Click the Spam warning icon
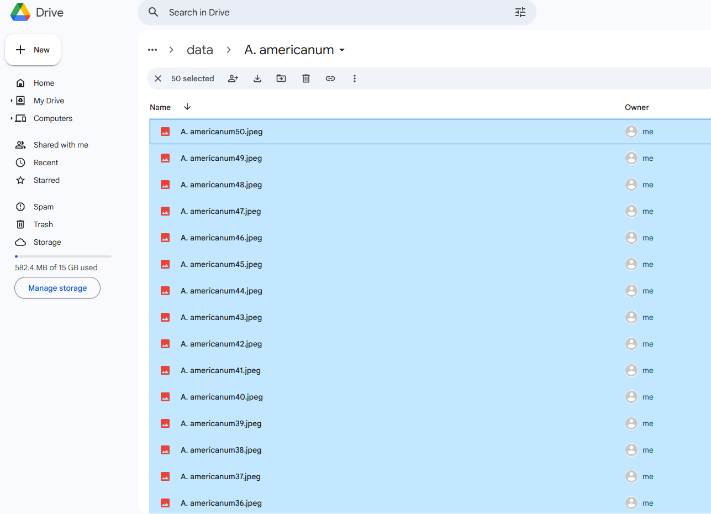This screenshot has width=711, height=514. click(20, 207)
